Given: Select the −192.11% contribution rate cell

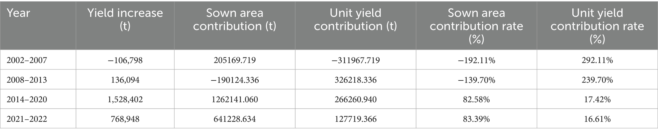Looking at the screenshot, I should (x=476, y=60).
